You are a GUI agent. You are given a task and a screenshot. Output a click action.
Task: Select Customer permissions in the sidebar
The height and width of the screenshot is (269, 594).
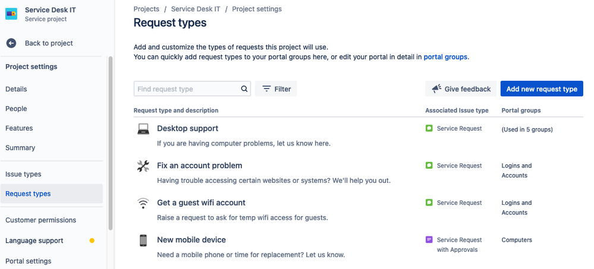click(x=40, y=220)
